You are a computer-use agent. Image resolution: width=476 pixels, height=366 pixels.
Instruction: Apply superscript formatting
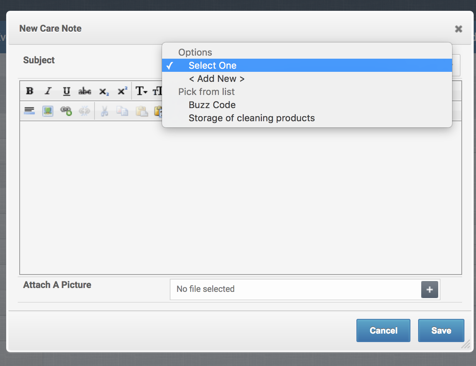(122, 91)
